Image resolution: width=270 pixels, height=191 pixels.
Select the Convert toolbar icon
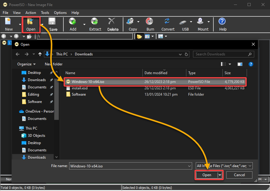tap(167, 21)
